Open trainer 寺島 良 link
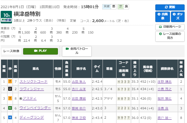The width and height of the screenshot is (187, 123). 163,108
